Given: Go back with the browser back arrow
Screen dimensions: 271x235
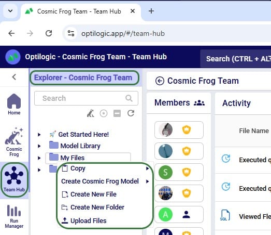Looking at the screenshot, I should [11, 33].
